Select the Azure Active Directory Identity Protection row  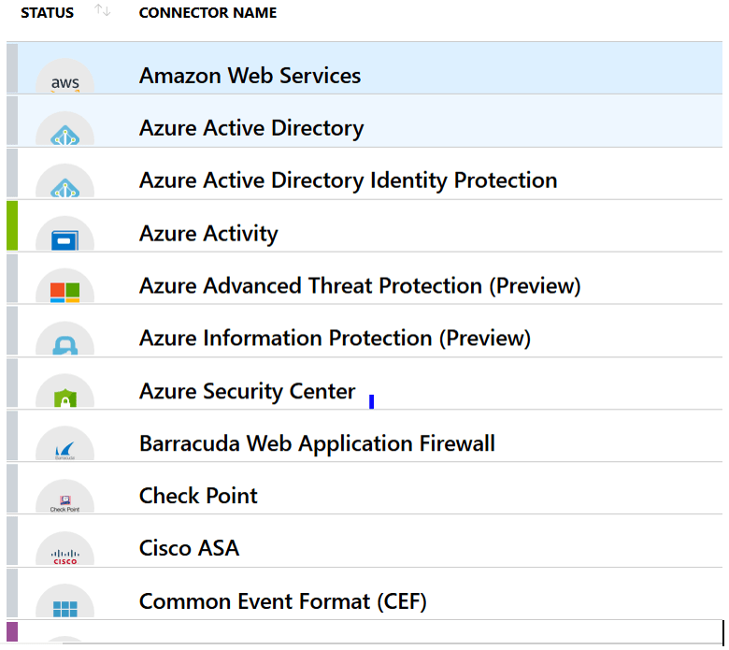pos(348,181)
